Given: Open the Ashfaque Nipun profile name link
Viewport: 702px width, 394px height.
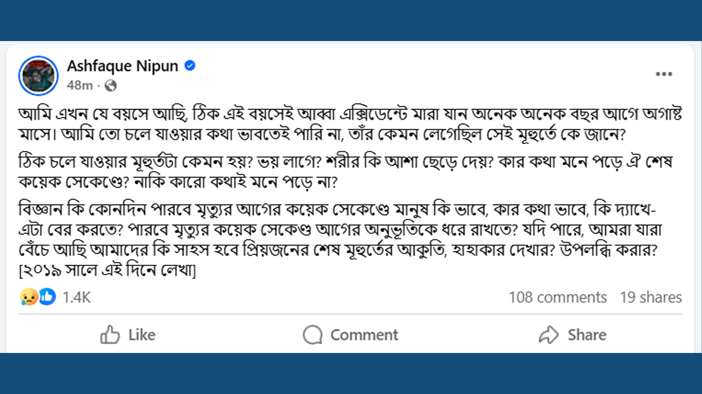Looking at the screenshot, I should tap(122, 66).
